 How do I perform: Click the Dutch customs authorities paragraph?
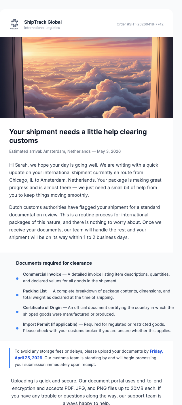(85, 222)
